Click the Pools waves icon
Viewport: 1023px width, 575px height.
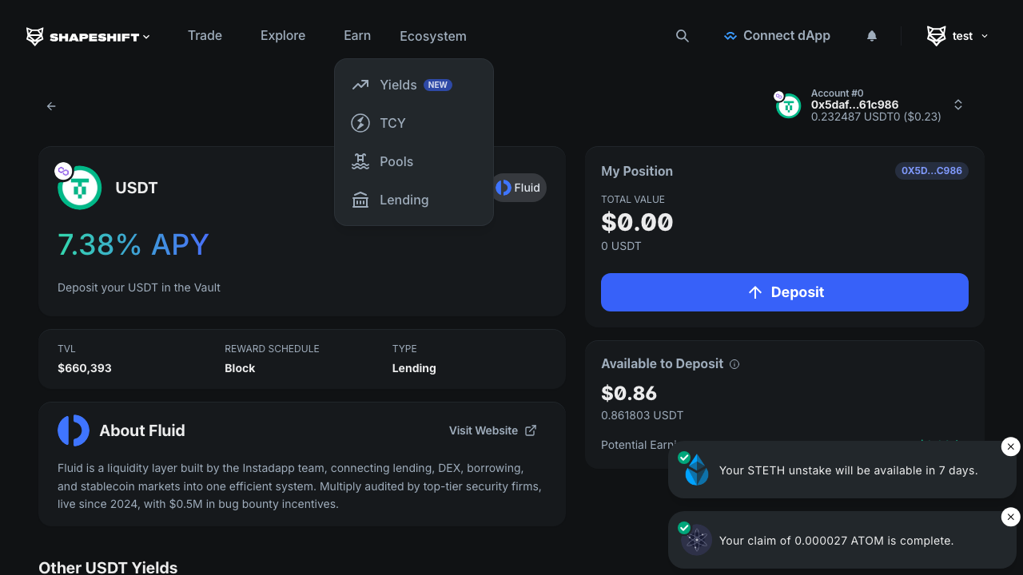coord(360,161)
